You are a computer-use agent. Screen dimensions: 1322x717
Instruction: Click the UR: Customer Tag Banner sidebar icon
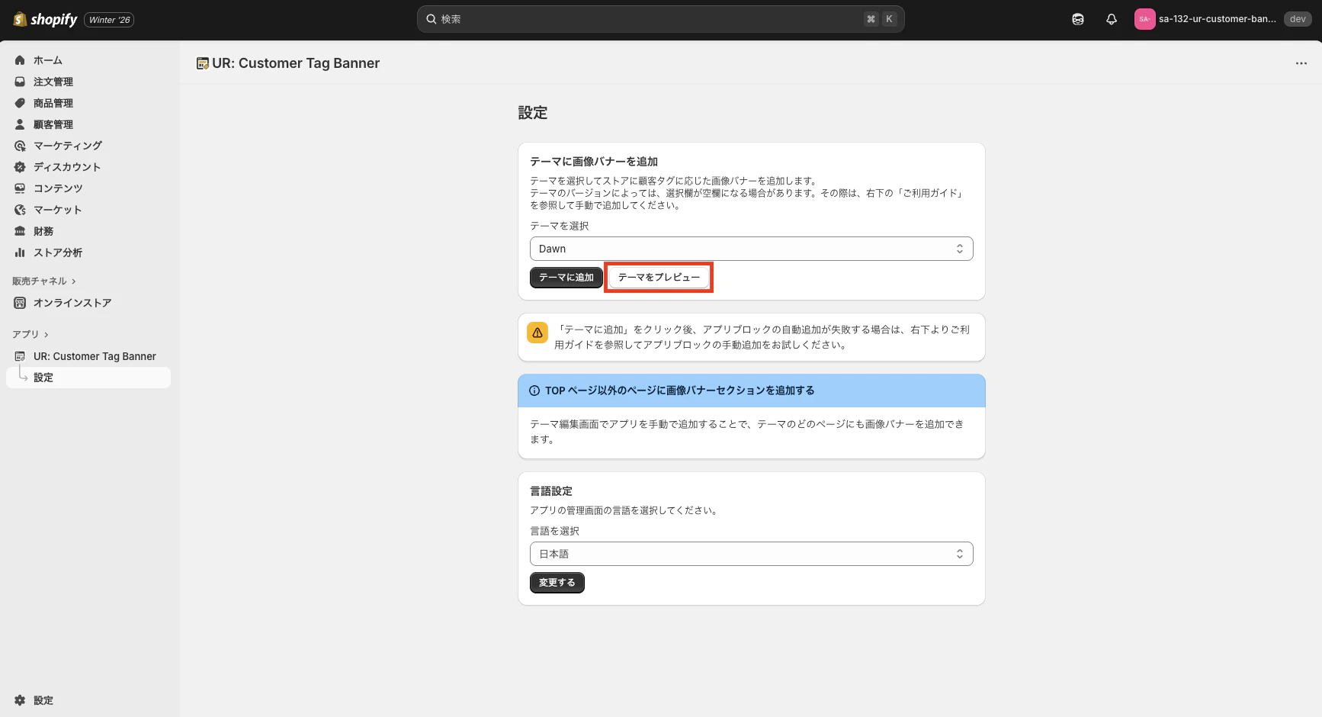coord(20,356)
